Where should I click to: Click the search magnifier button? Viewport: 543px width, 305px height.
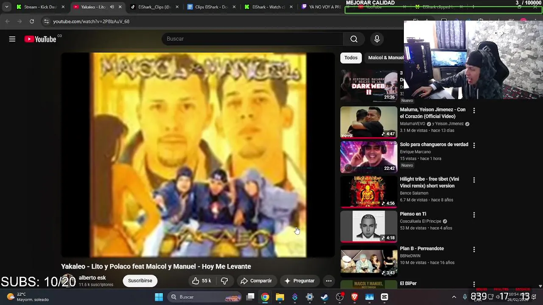(x=354, y=39)
